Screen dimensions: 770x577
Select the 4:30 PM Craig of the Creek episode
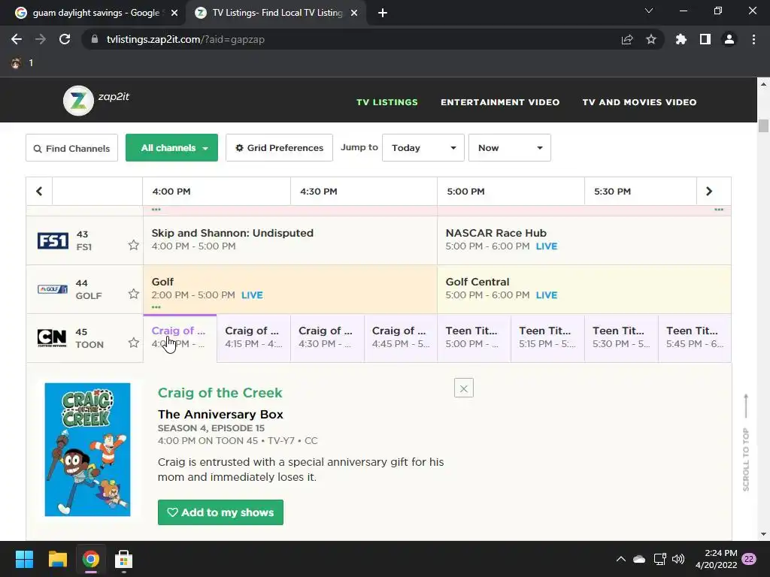coord(327,338)
